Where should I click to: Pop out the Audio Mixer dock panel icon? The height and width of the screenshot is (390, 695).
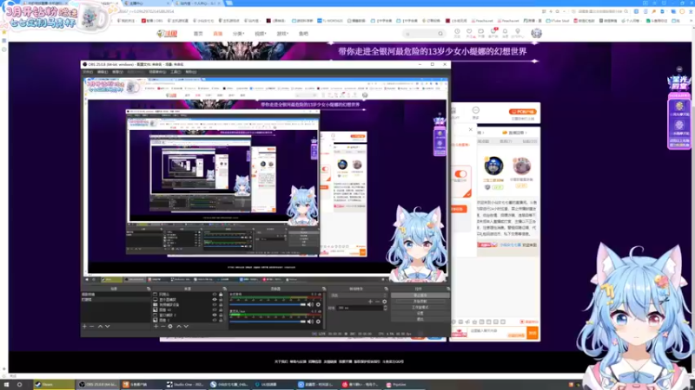click(x=324, y=289)
